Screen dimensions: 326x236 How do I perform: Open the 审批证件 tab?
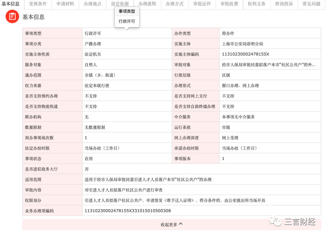pyautogui.click(x=202, y=4)
